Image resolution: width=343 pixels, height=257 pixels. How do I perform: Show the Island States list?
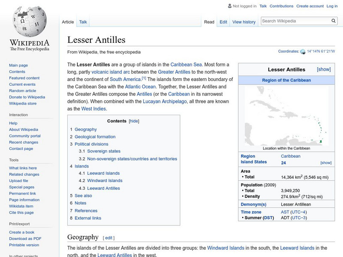(x=326, y=163)
